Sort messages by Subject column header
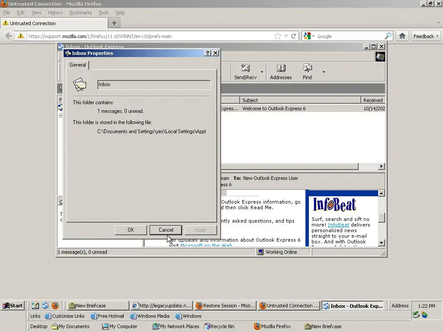This screenshot has height=332, width=443. point(300,100)
